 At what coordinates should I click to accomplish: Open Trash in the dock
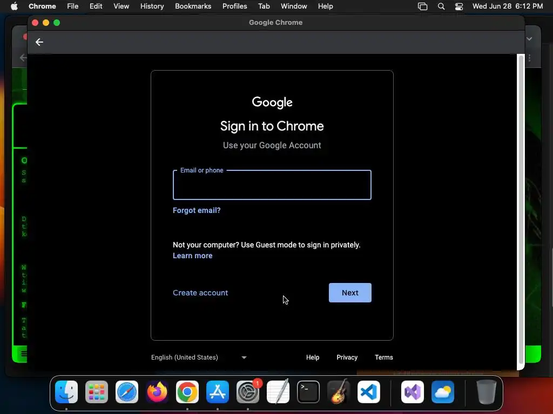point(487,392)
